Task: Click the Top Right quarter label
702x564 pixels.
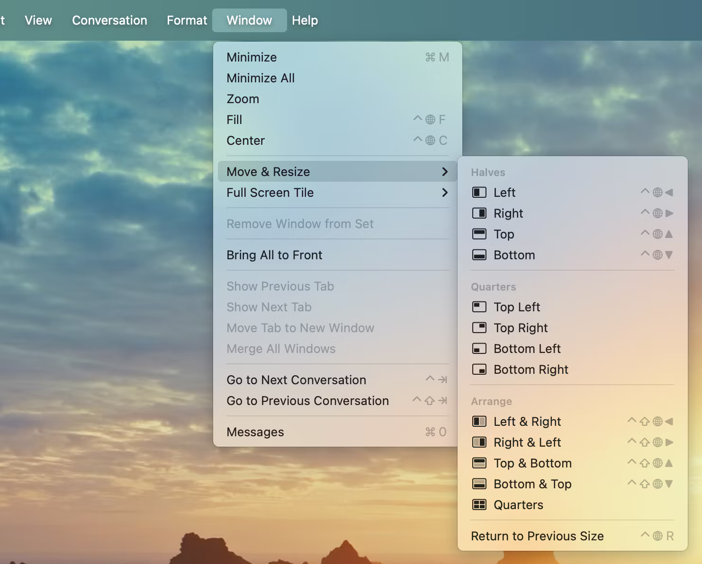Action: pos(521,328)
